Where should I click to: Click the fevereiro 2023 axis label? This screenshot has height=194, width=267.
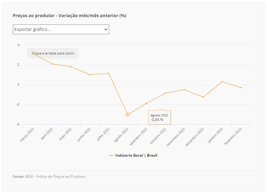click(x=233, y=136)
